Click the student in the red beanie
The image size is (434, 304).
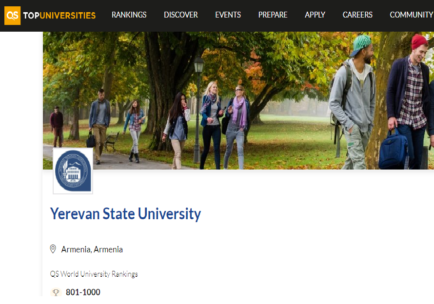click(x=409, y=102)
